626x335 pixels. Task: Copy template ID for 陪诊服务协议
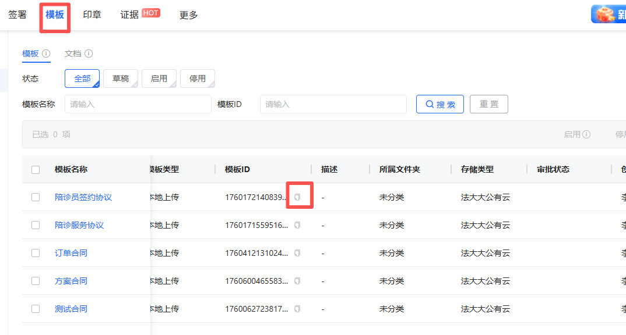297,225
